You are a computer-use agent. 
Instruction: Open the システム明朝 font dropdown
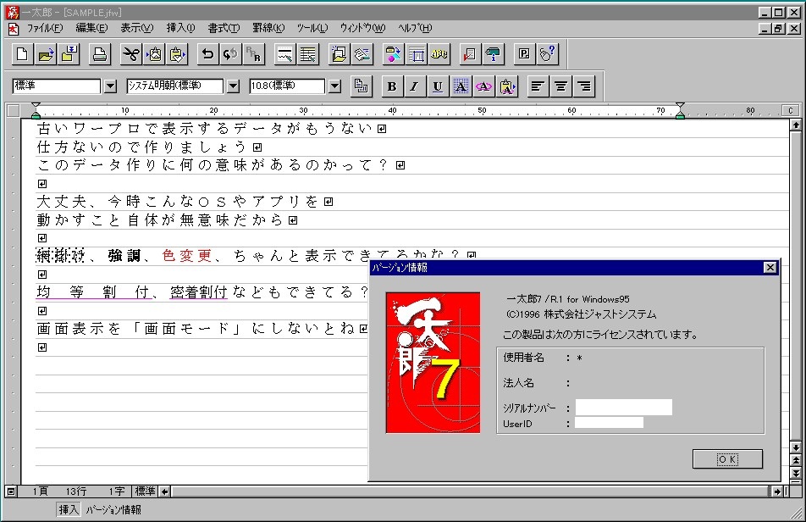(x=233, y=86)
